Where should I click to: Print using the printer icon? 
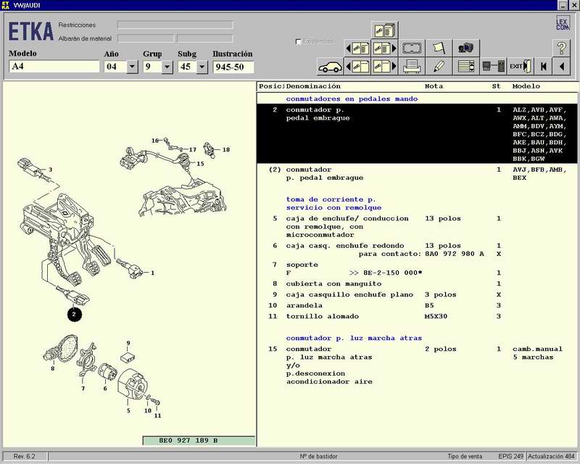(412, 67)
